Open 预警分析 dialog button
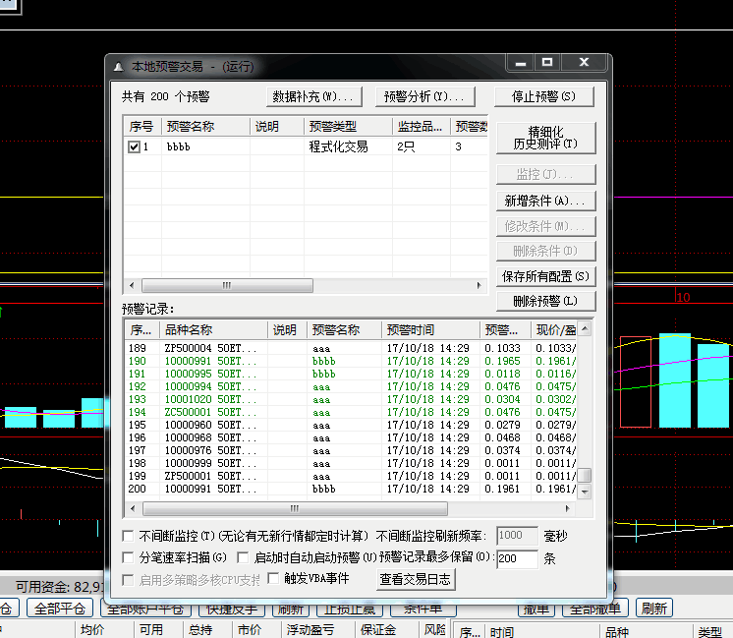The height and width of the screenshot is (638, 733). tap(423, 96)
